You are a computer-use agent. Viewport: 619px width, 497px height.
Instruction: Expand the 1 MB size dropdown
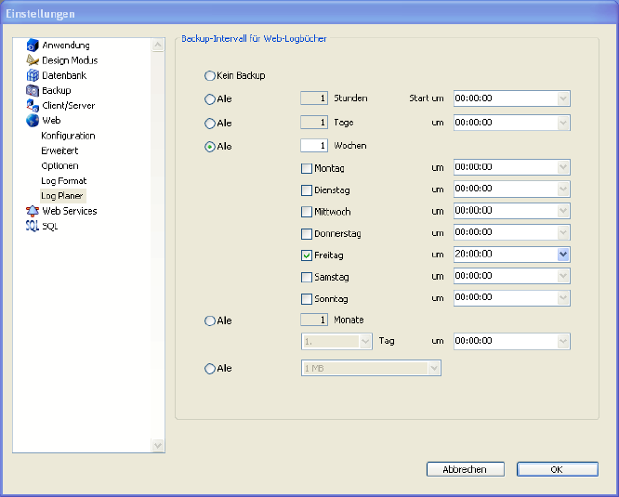pyautogui.click(x=433, y=369)
